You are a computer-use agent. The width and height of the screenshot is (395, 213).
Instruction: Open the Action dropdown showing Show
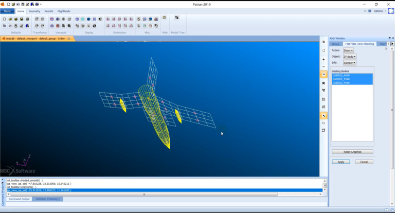[x=348, y=50]
